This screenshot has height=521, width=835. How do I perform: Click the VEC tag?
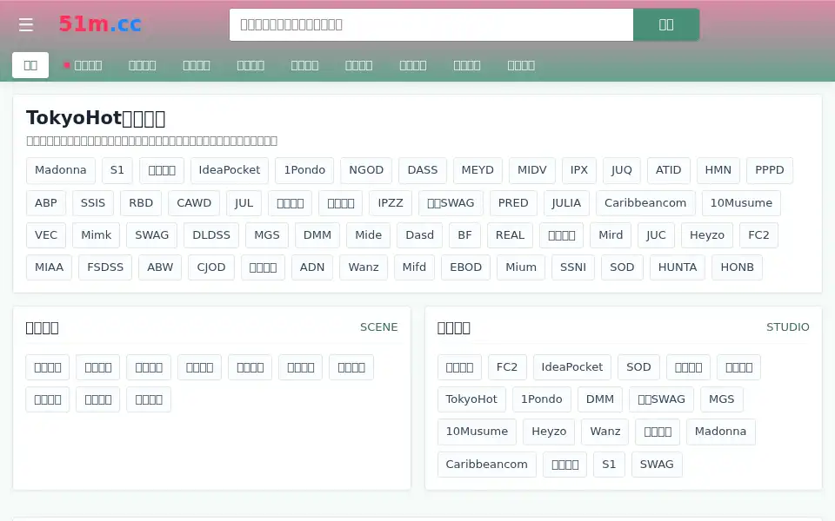[x=46, y=235]
